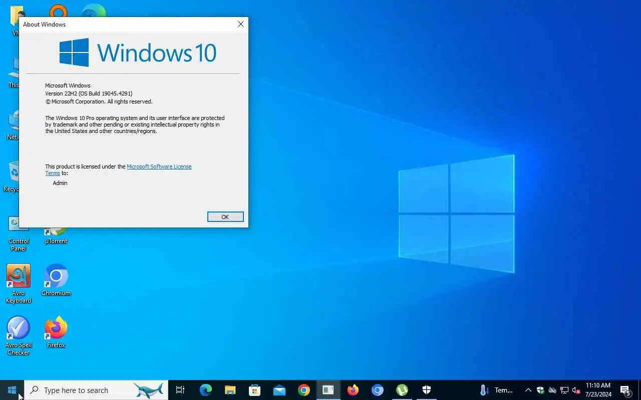Image resolution: width=641 pixels, height=400 pixels.
Task: Open uTorrent from the taskbar
Action: pyautogui.click(x=402, y=390)
